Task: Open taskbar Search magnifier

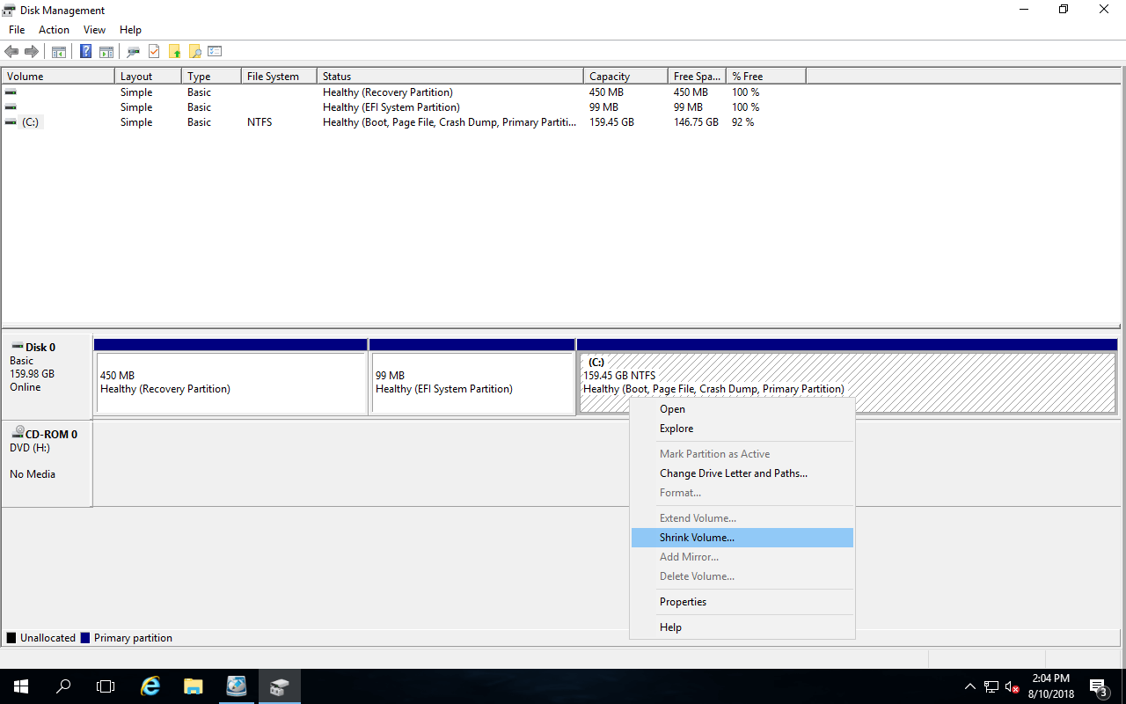Action: (x=63, y=686)
